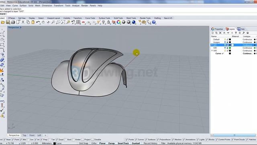Open the Transform menu

click(x=59, y=6)
